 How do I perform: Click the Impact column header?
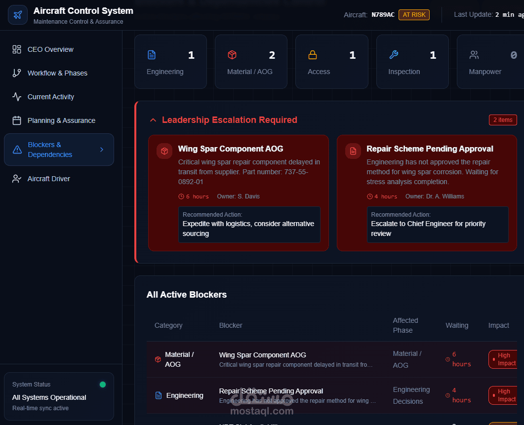pos(499,325)
